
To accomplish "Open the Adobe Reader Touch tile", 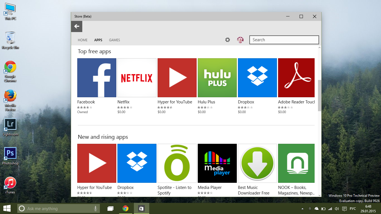I will click(x=296, y=78).
